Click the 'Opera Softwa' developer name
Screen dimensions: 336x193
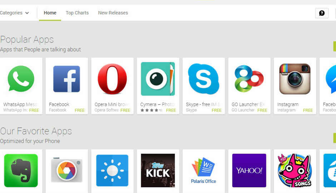[x=107, y=110]
